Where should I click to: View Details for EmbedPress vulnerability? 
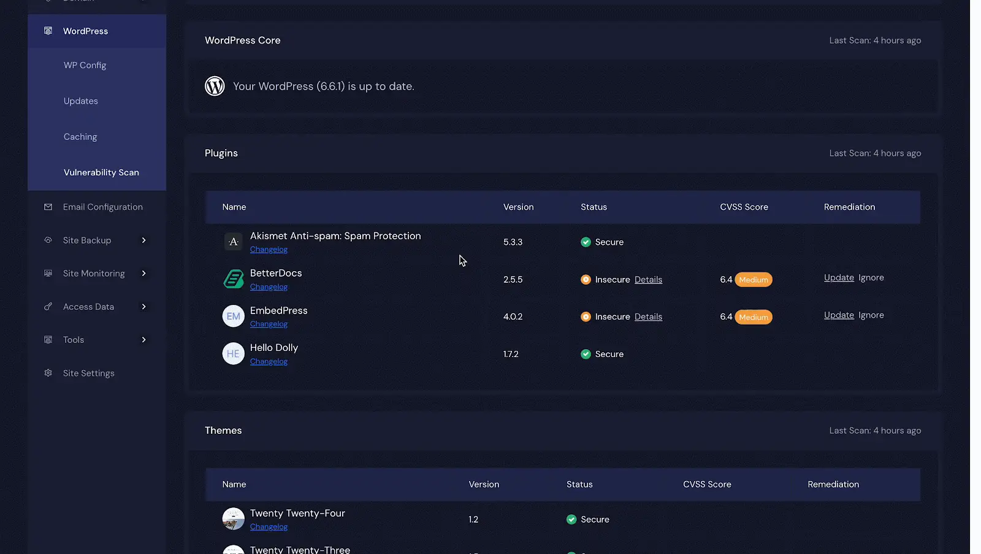click(x=648, y=317)
